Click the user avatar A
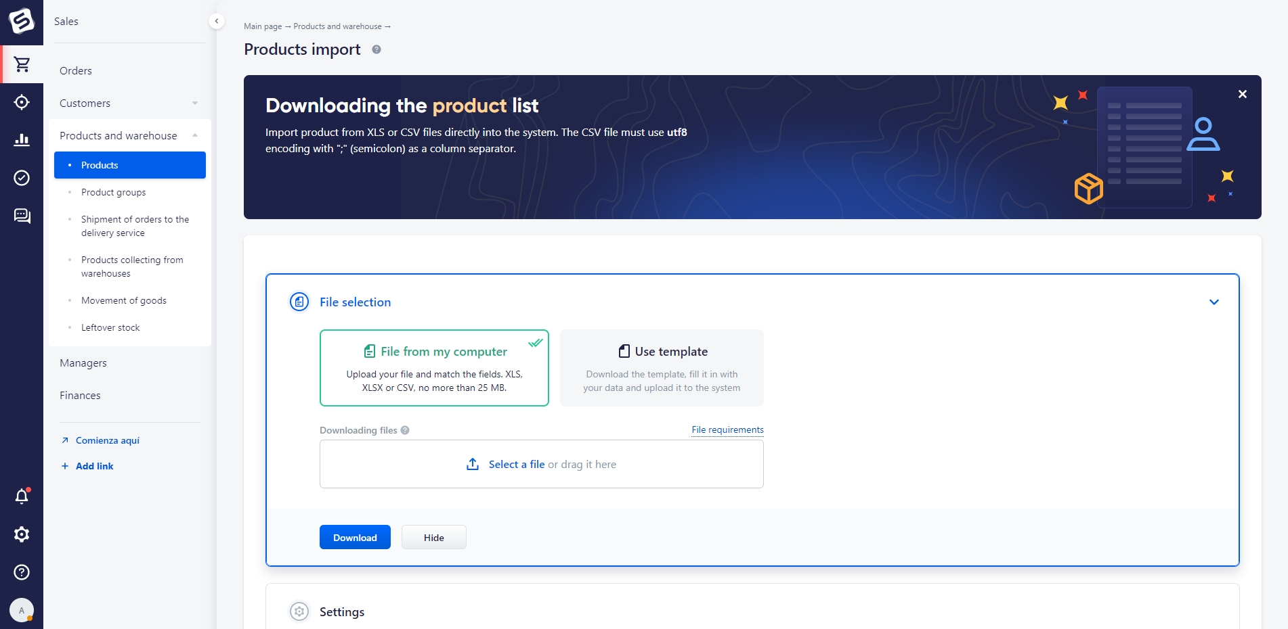The height and width of the screenshot is (629, 1288). (22, 610)
